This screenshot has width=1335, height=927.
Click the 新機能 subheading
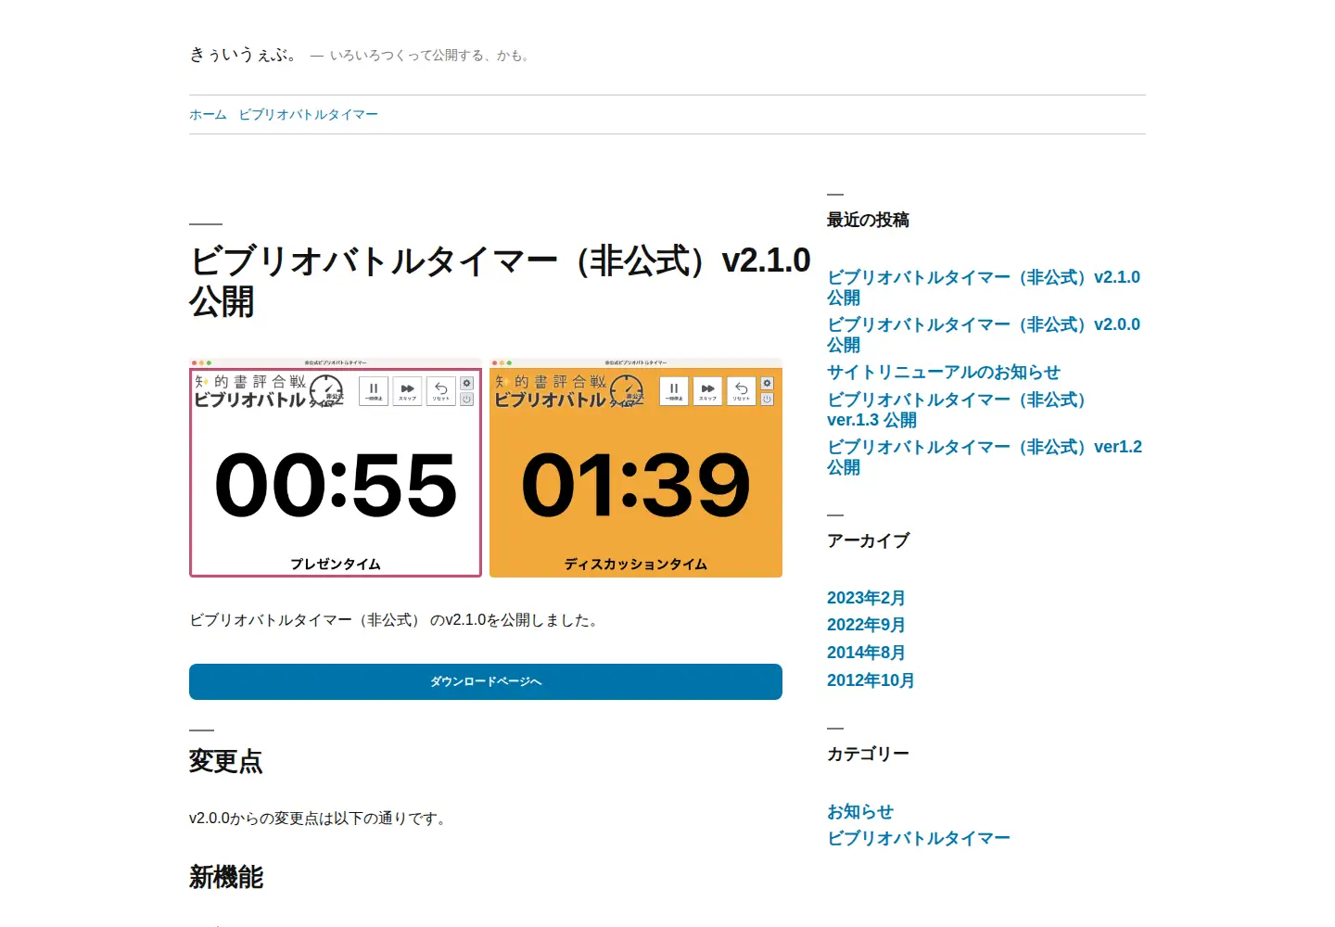tap(226, 877)
